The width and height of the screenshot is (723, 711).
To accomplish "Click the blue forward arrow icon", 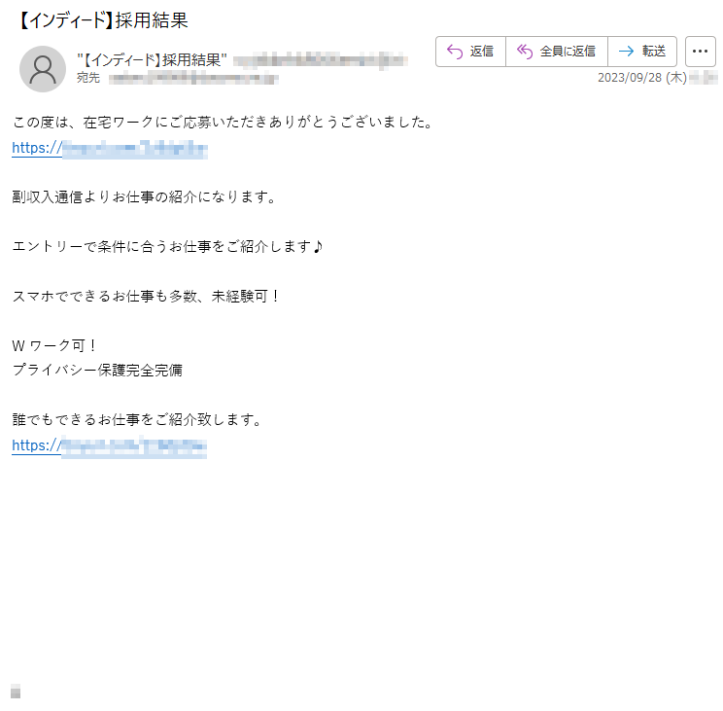I will pyautogui.click(x=626, y=52).
